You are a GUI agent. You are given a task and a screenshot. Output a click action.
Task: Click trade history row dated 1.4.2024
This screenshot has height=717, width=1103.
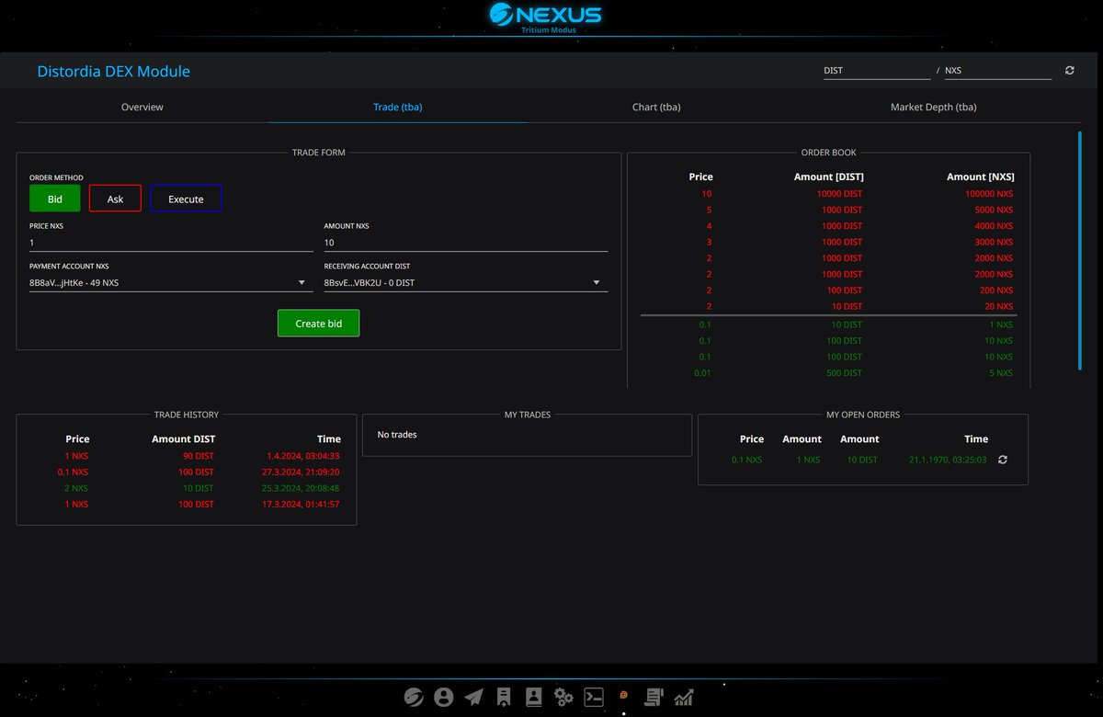tap(187, 456)
